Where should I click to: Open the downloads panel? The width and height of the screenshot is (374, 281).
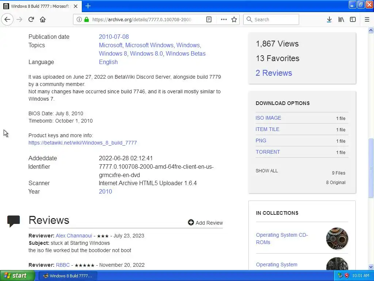(x=329, y=19)
